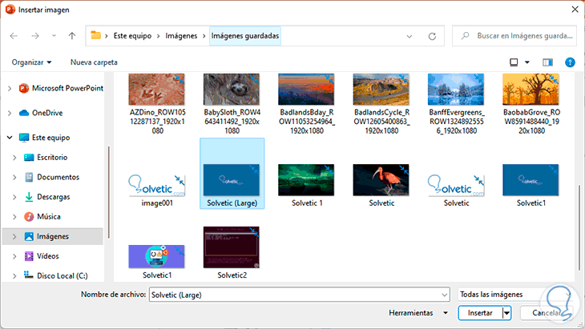
Task: Select the Solvetic 1 aurora image
Action: (306, 180)
